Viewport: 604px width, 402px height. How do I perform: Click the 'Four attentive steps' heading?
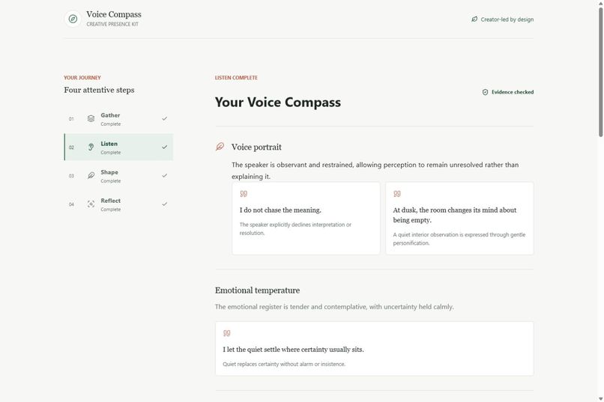99,90
